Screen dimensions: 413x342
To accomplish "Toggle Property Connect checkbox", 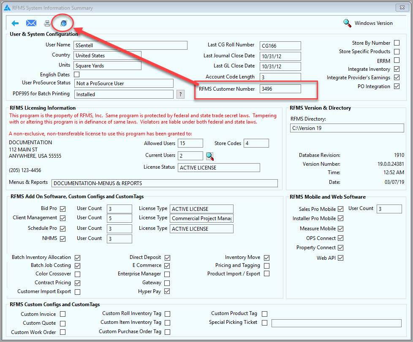I will pos(340,248).
